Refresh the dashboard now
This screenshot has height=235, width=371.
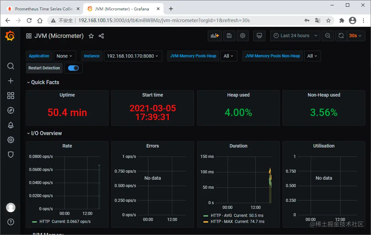click(x=341, y=36)
